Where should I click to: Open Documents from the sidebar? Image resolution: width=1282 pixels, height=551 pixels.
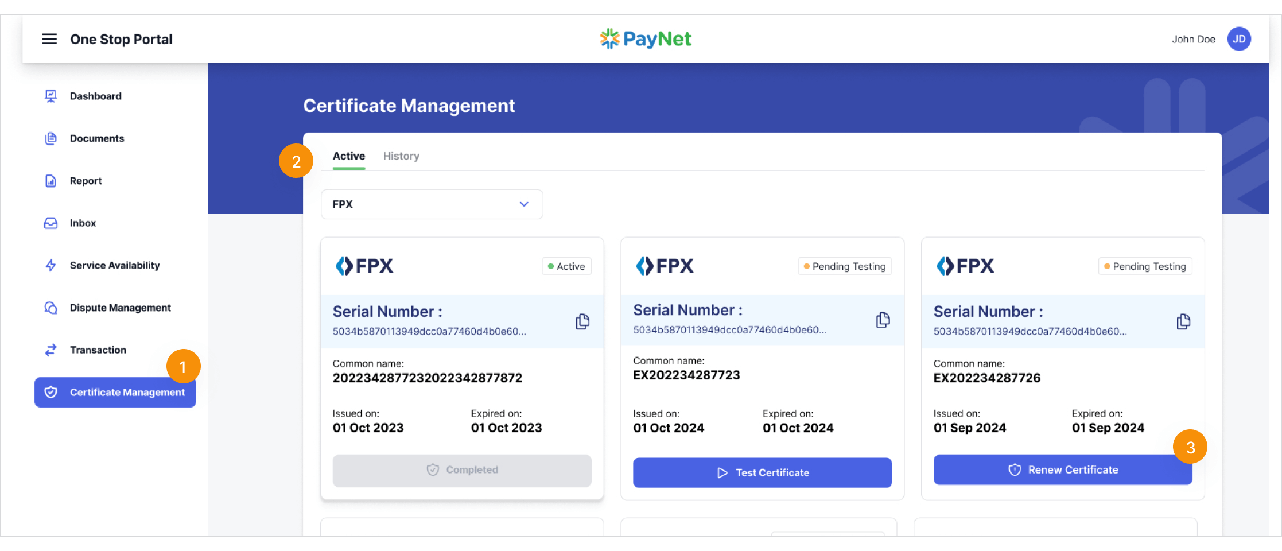97,138
